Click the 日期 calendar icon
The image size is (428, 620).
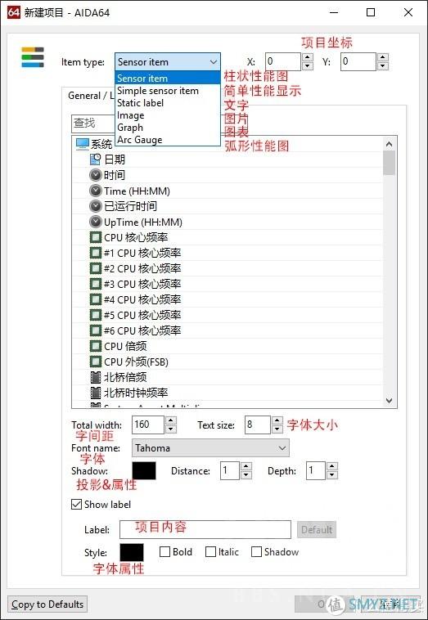coord(95,159)
